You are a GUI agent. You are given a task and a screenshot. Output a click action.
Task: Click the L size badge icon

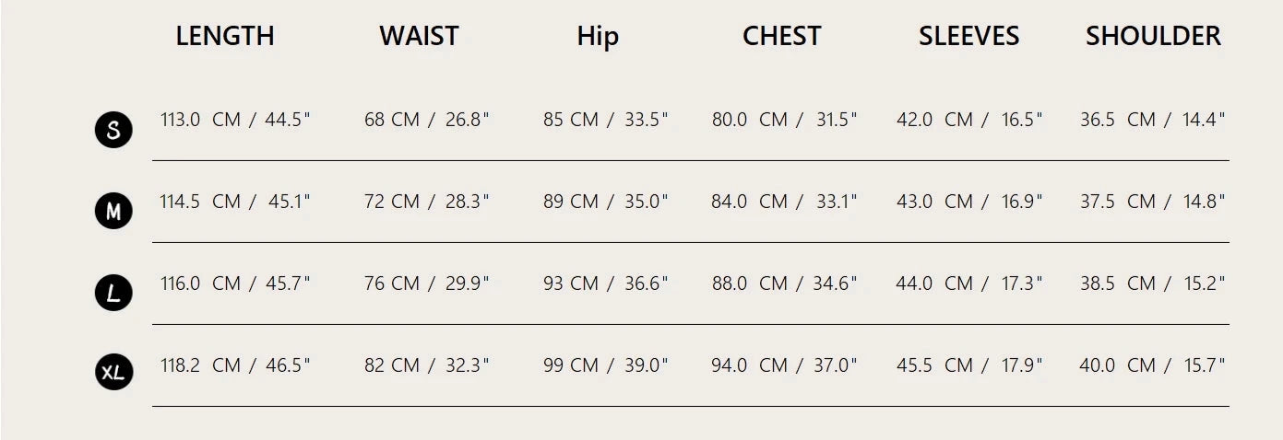[x=113, y=294]
